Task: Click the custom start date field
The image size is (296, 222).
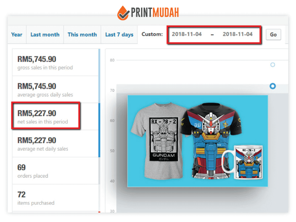Action: pos(187,34)
